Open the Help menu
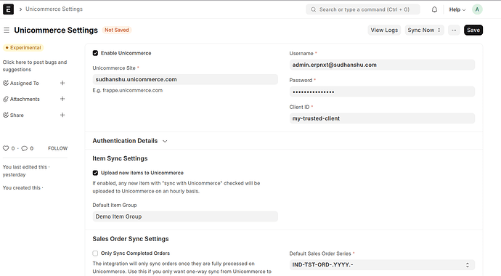Screen dimensions: 501x276 [x=457, y=9]
